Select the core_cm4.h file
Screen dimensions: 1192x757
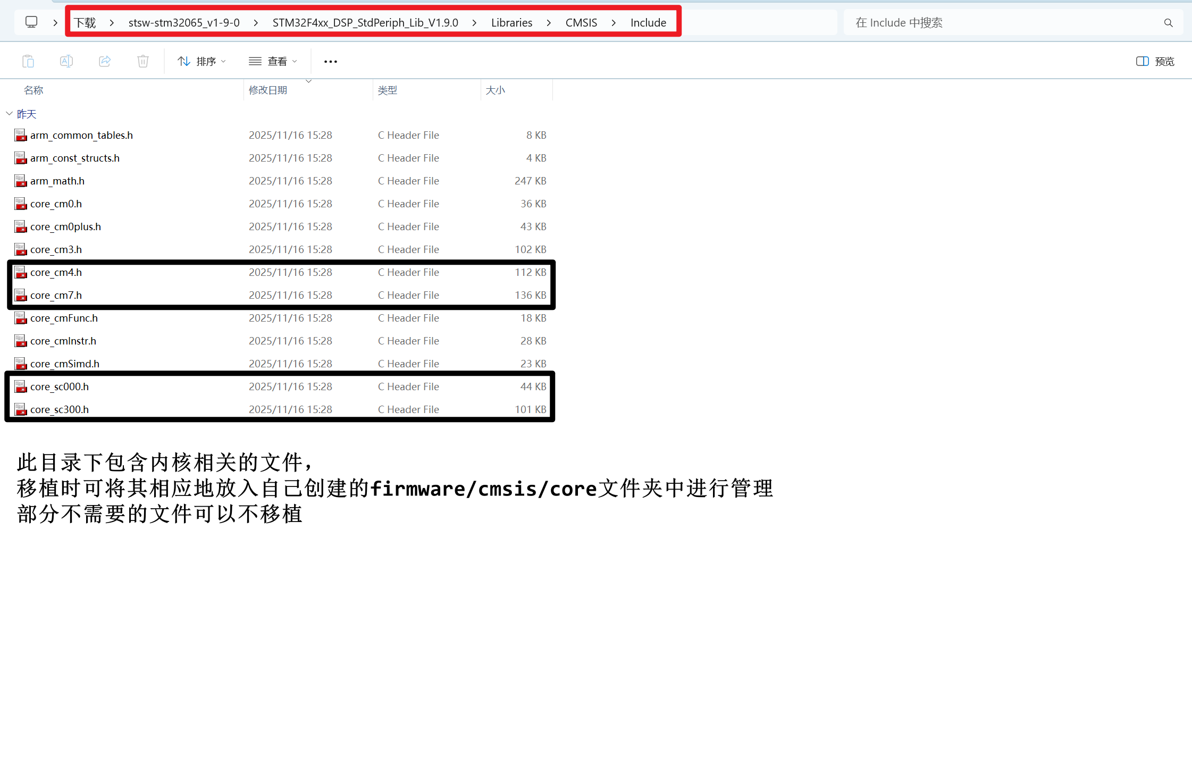[56, 272]
